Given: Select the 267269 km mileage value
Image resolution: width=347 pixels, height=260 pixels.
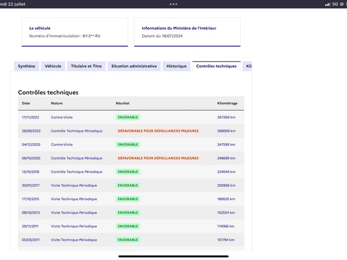Looking at the screenshot, I should click(226, 117).
